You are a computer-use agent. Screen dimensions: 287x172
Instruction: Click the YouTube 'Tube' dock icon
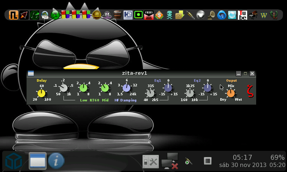(243, 15)
